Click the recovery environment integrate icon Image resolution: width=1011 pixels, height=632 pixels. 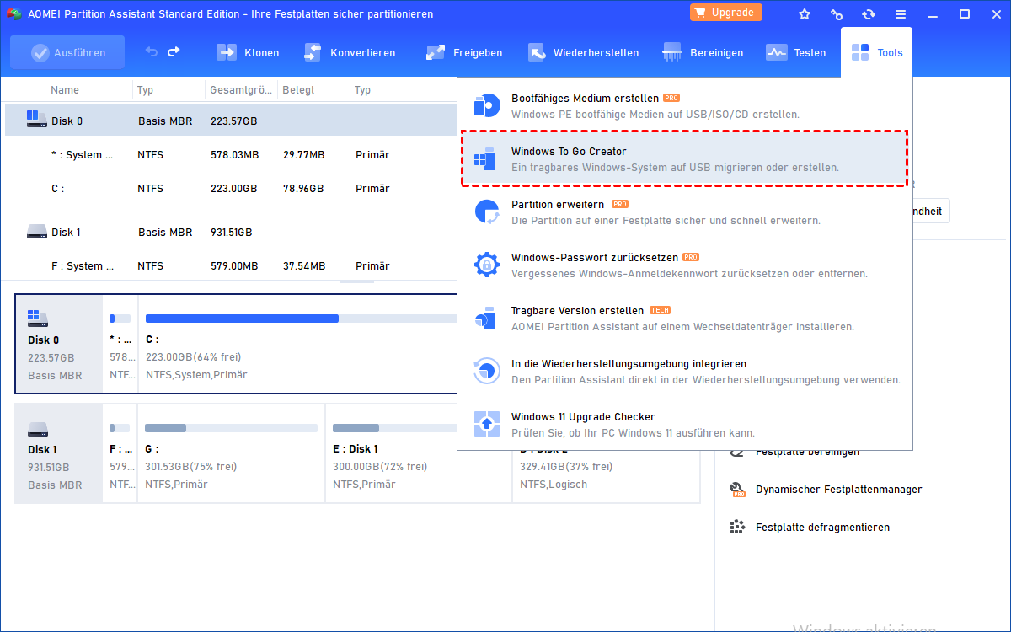click(487, 371)
